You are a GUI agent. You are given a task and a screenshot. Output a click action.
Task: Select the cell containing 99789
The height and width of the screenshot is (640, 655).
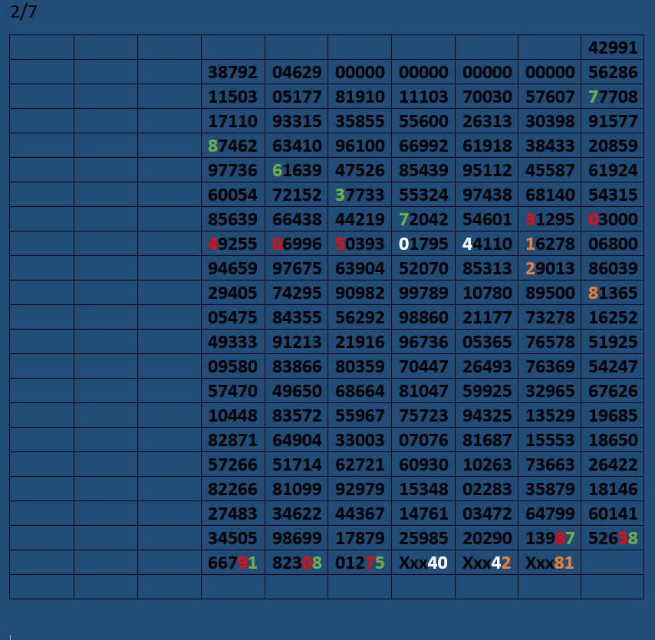point(423,293)
